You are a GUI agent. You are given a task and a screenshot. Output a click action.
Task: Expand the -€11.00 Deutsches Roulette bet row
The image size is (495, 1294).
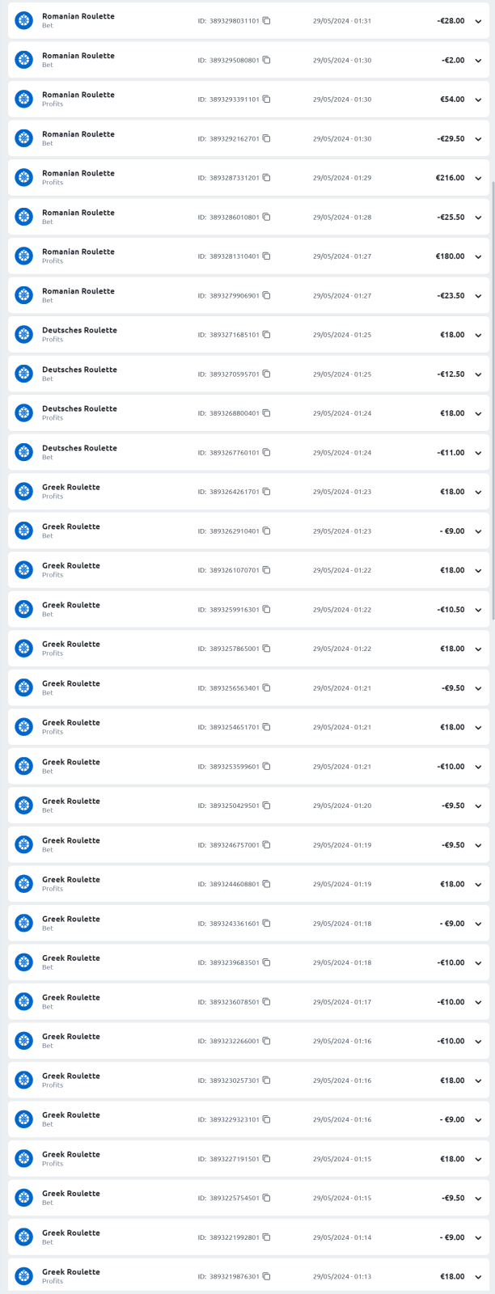478,453
